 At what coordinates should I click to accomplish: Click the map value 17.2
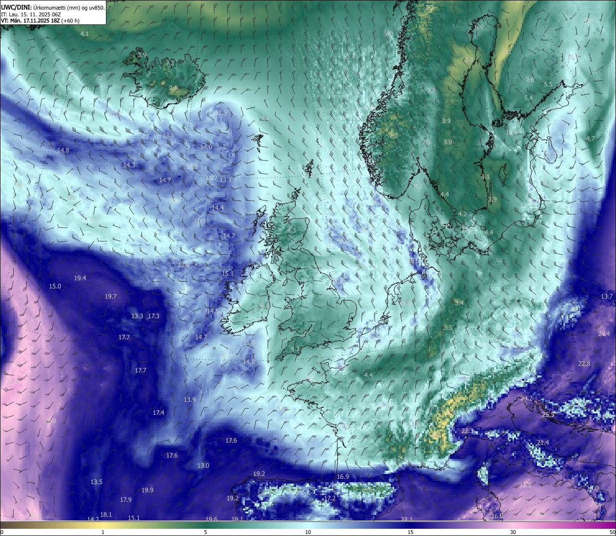tap(329, 498)
